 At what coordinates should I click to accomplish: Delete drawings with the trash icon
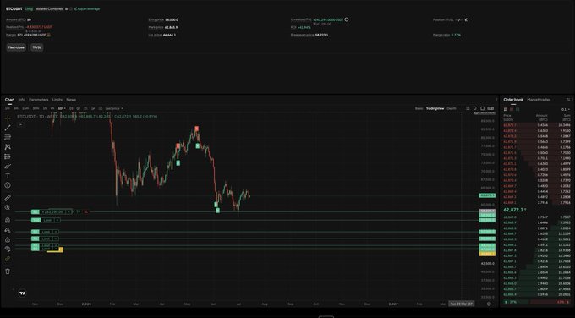[8, 271]
